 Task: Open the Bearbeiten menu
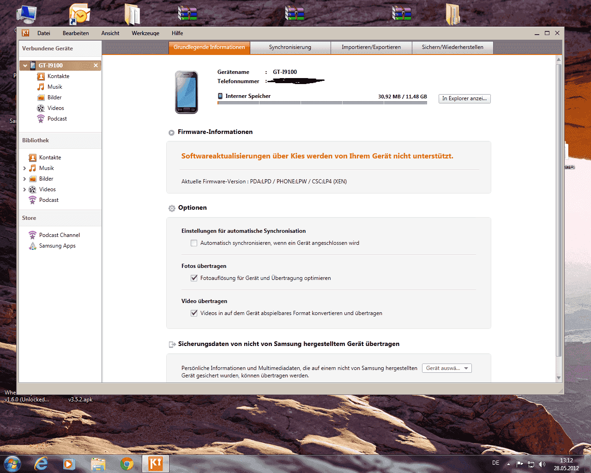point(76,33)
